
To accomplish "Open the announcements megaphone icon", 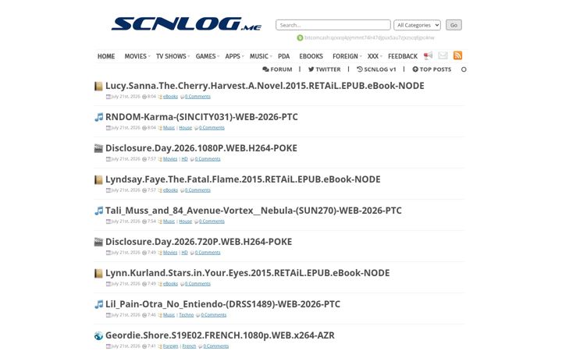I will pos(428,55).
